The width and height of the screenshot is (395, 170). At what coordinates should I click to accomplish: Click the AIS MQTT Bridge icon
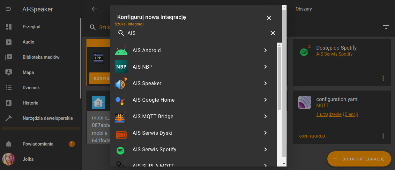coord(121,117)
